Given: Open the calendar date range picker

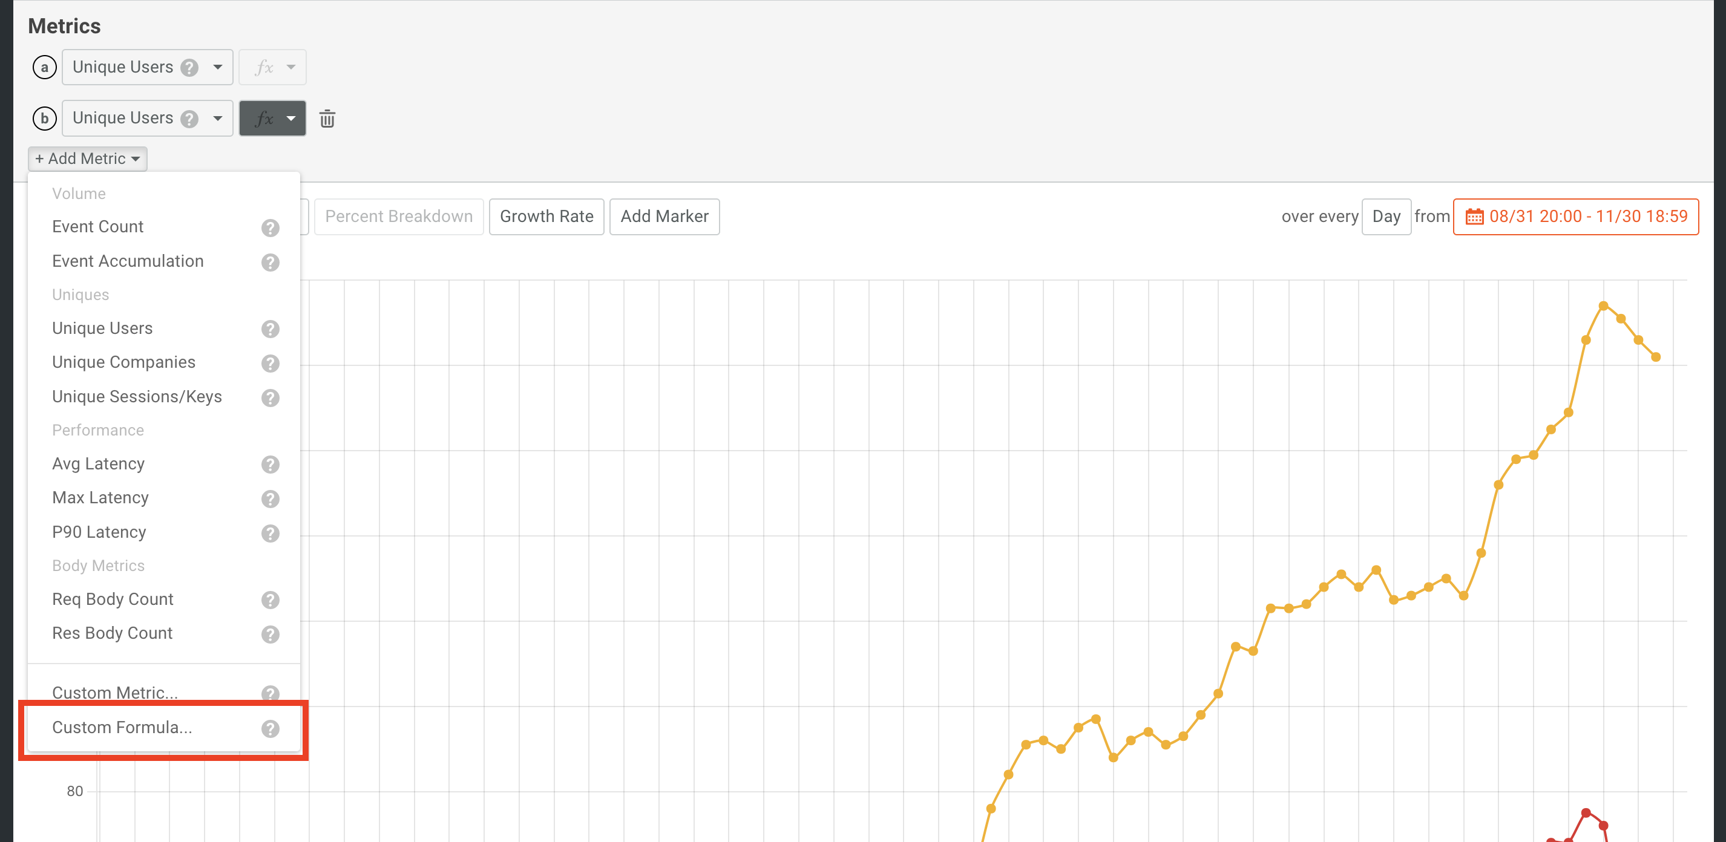Looking at the screenshot, I should (1575, 217).
